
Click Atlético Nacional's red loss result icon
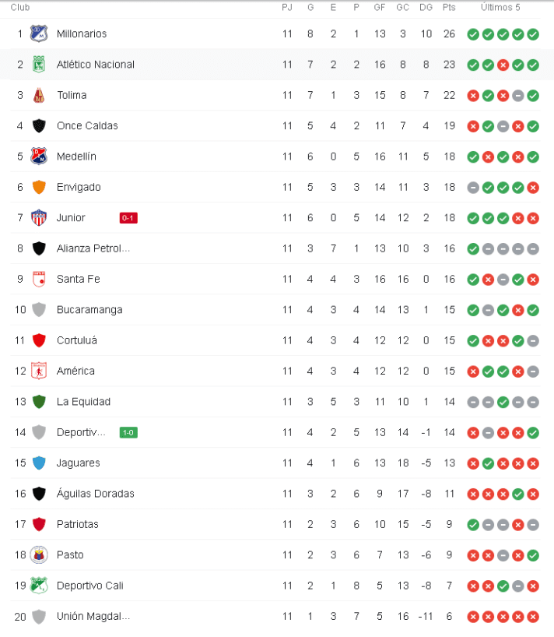pyautogui.click(x=503, y=65)
